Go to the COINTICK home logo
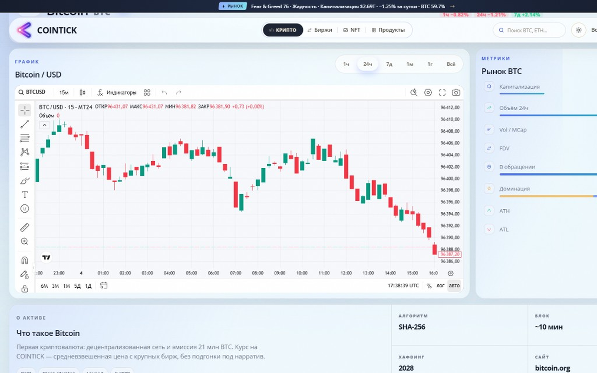This screenshot has height=373, width=597. pos(47,30)
